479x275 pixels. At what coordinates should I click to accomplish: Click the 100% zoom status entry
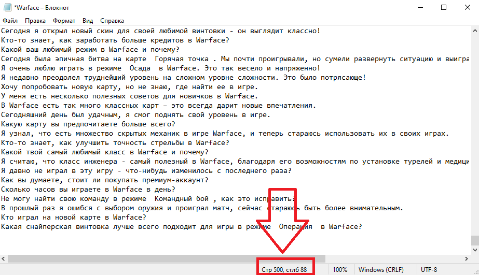(x=340, y=270)
